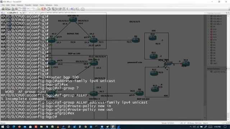Expand R14 node in Topology Summary
The height and width of the screenshot is (129, 230).
pos(208,40)
